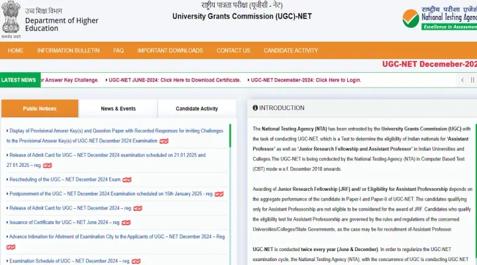Click new badge beside Examination Schedule notice
This screenshot has height=265, width=477.
136,262
